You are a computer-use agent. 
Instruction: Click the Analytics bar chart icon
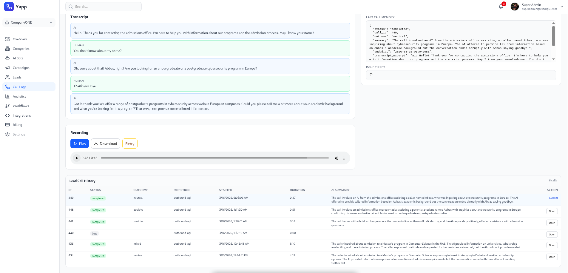[7, 96]
